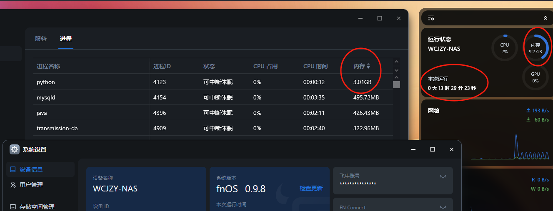Reveal the FN Connect hidden value

(443, 208)
